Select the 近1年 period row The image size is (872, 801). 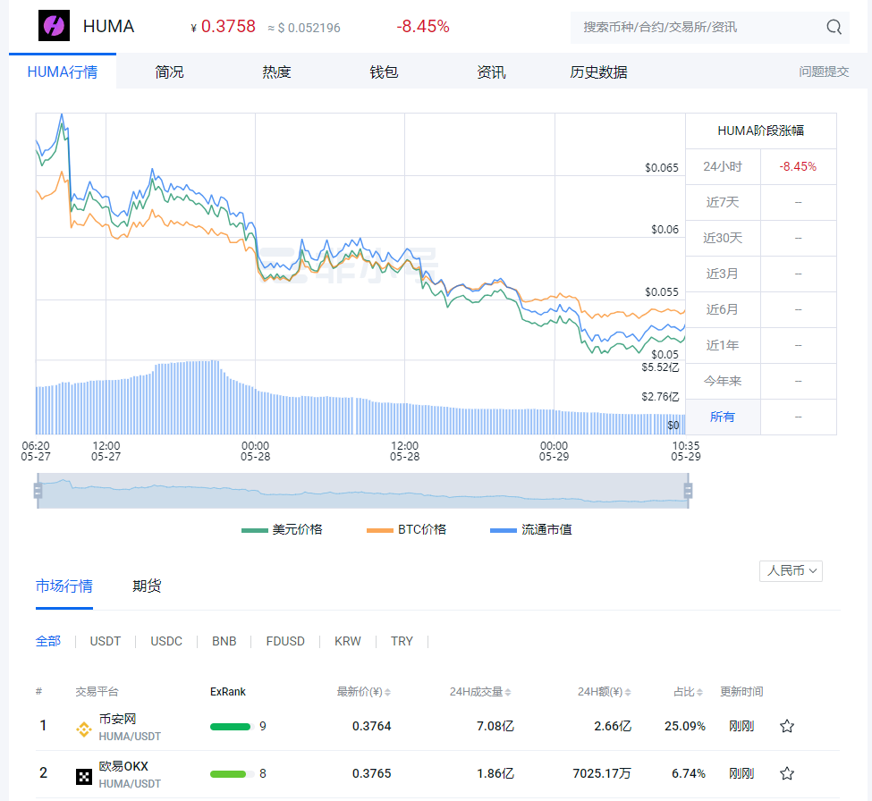click(761, 345)
